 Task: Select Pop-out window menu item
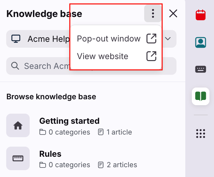(x=109, y=39)
